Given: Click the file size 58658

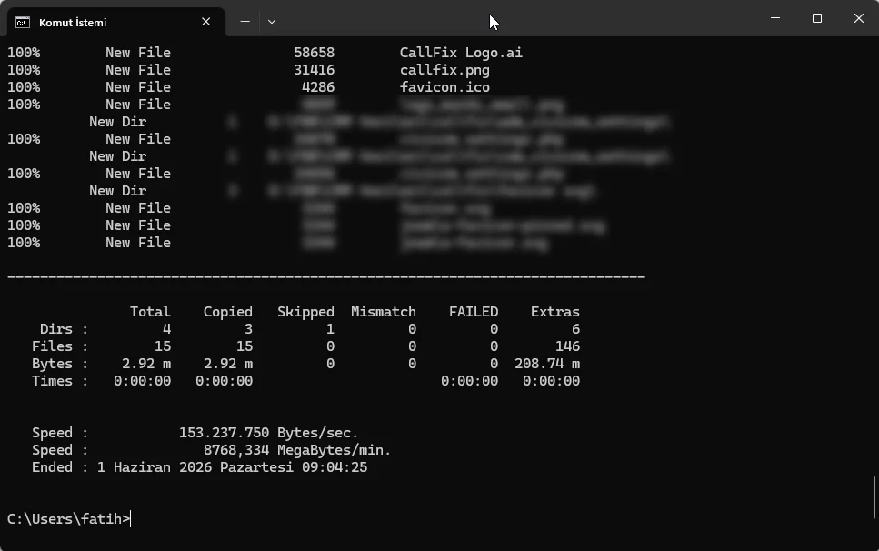Looking at the screenshot, I should coord(314,53).
